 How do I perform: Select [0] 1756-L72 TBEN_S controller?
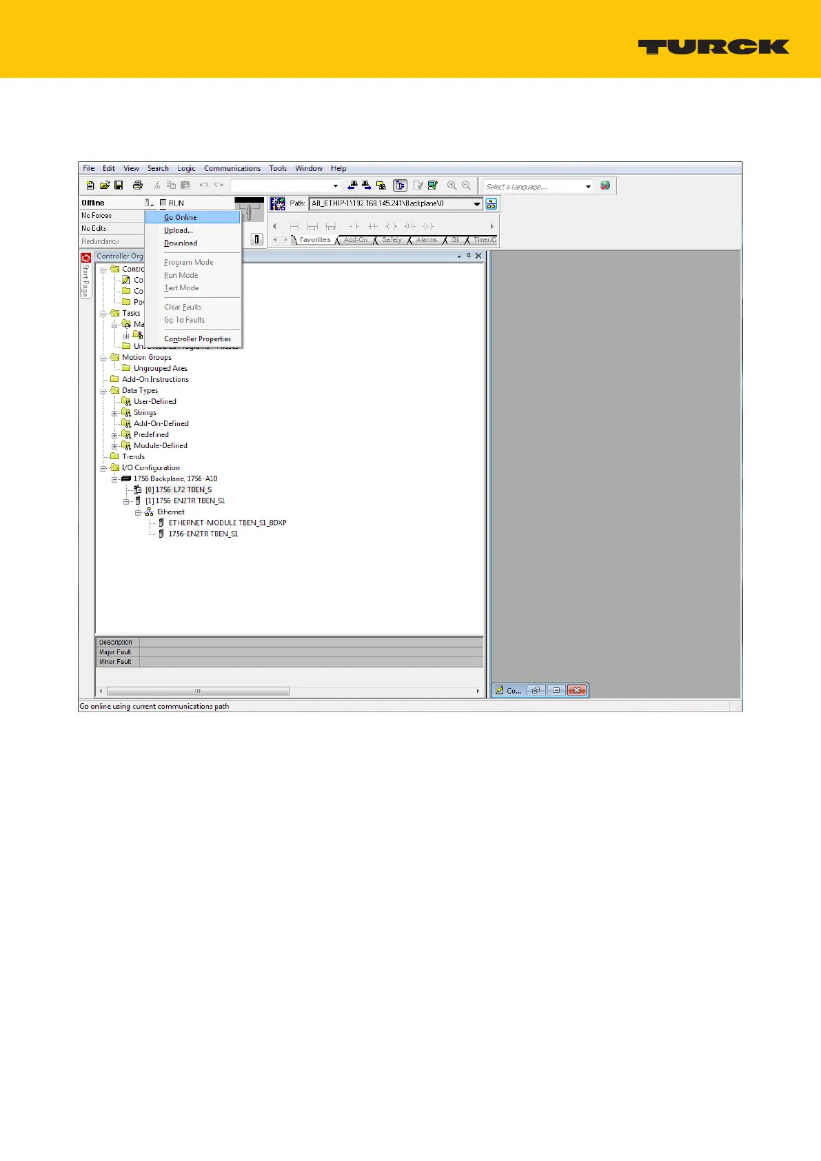tap(178, 490)
